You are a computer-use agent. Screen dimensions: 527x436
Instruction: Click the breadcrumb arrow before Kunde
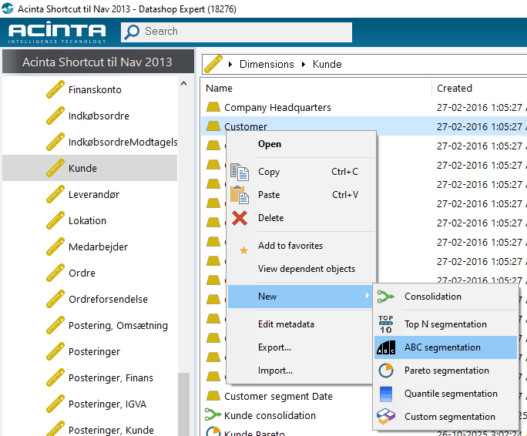tap(304, 64)
